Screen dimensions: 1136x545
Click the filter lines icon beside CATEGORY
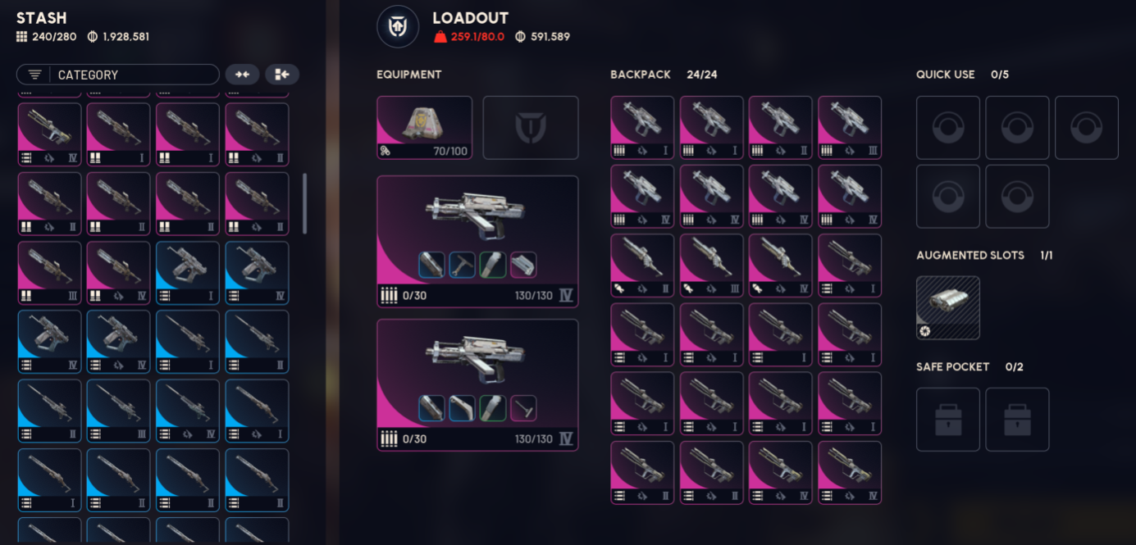(x=34, y=75)
